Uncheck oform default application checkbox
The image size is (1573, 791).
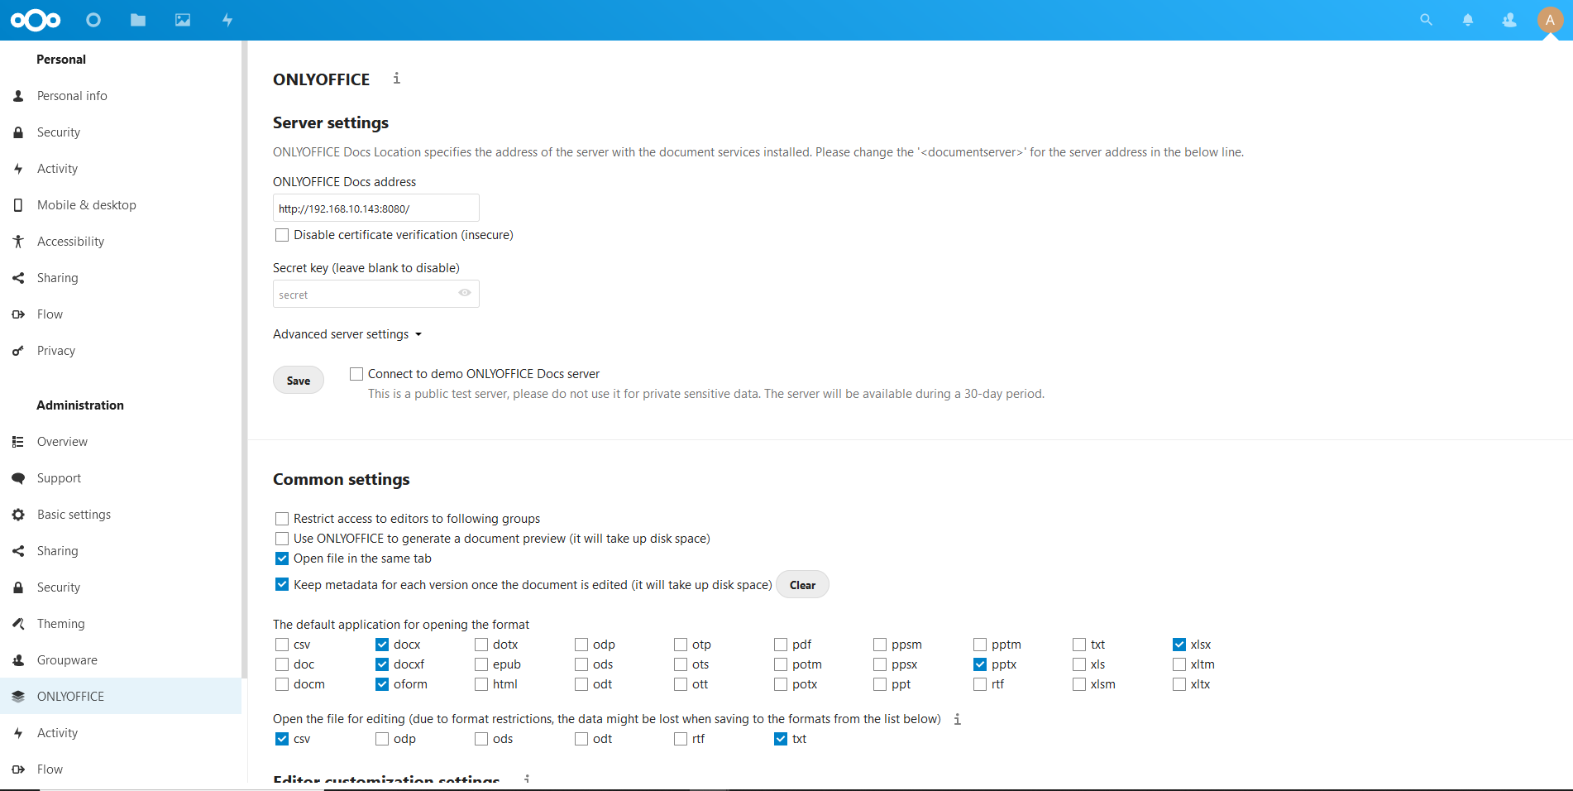pyautogui.click(x=382, y=684)
